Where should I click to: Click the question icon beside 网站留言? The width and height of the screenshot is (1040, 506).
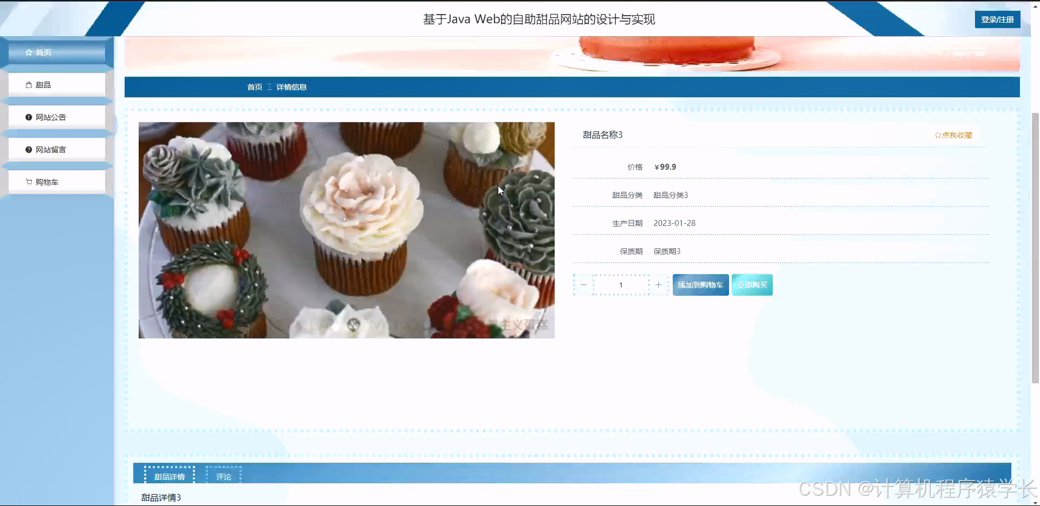click(x=29, y=149)
